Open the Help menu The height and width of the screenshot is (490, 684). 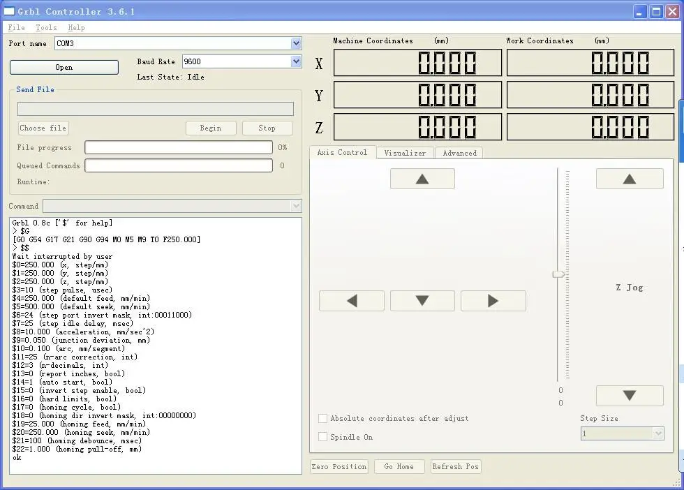(x=76, y=27)
